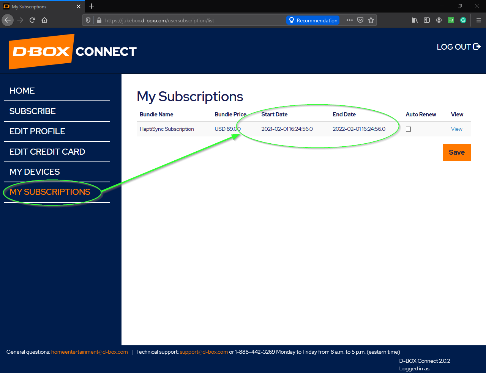486x373 pixels.
Task: Toggle the browser sidebar icon
Action: (427, 20)
